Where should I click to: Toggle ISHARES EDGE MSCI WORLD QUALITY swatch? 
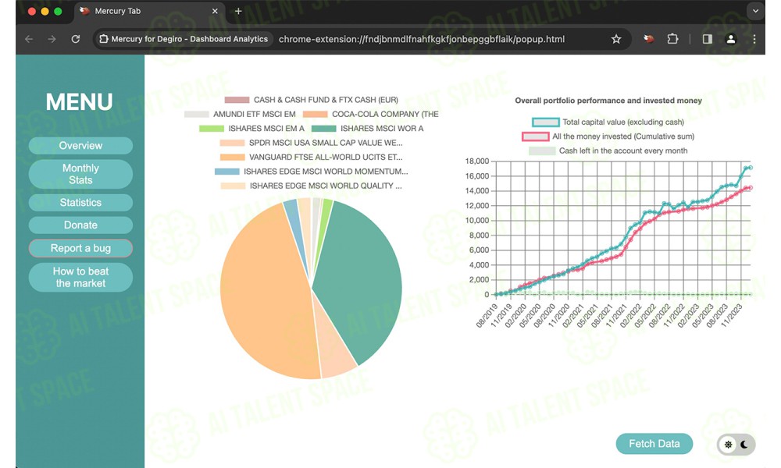coord(233,186)
